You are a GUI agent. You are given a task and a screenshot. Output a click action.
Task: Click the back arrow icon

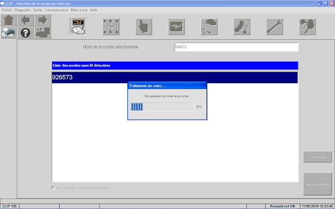pos(26,20)
